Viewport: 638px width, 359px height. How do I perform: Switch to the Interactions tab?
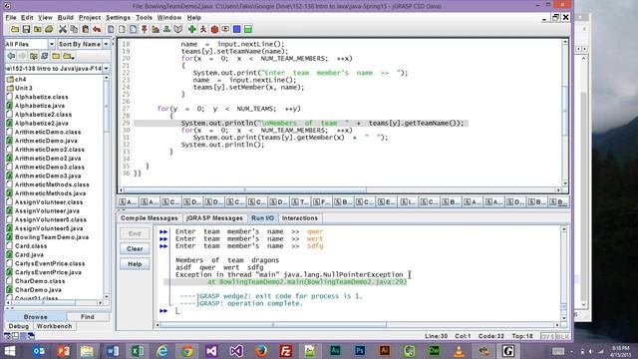300,218
